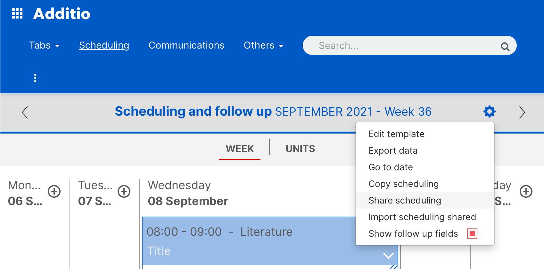The image size is (544, 269).
Task: Click the search magnifier icon
Action: coord(505,47)
